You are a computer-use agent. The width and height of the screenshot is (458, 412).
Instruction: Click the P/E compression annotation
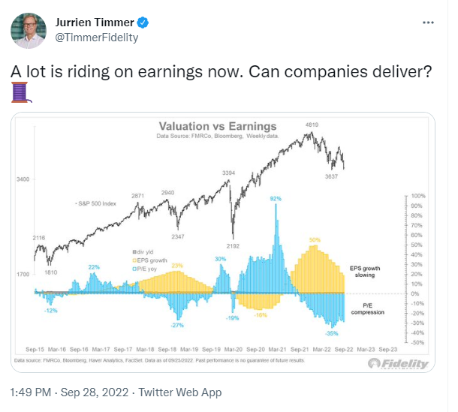368,309
